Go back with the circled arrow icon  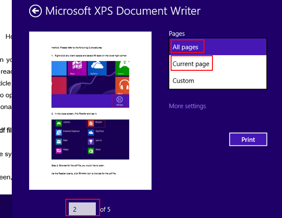point(35,11)
